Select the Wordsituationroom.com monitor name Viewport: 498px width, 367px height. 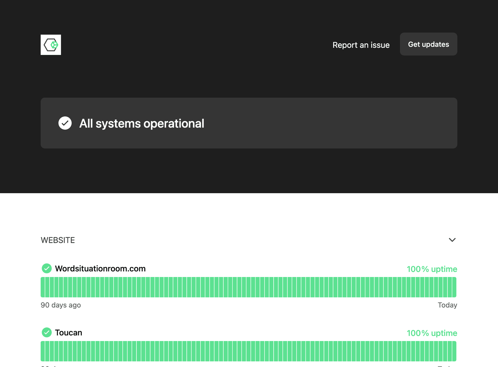[x=100, y=269]
